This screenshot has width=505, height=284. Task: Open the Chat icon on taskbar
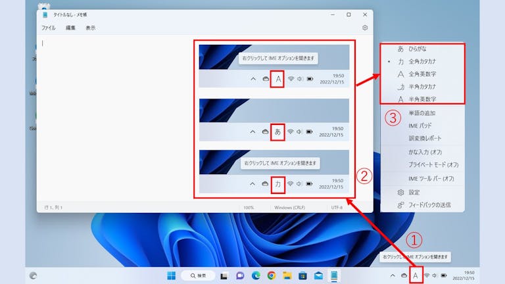point(240,275)
